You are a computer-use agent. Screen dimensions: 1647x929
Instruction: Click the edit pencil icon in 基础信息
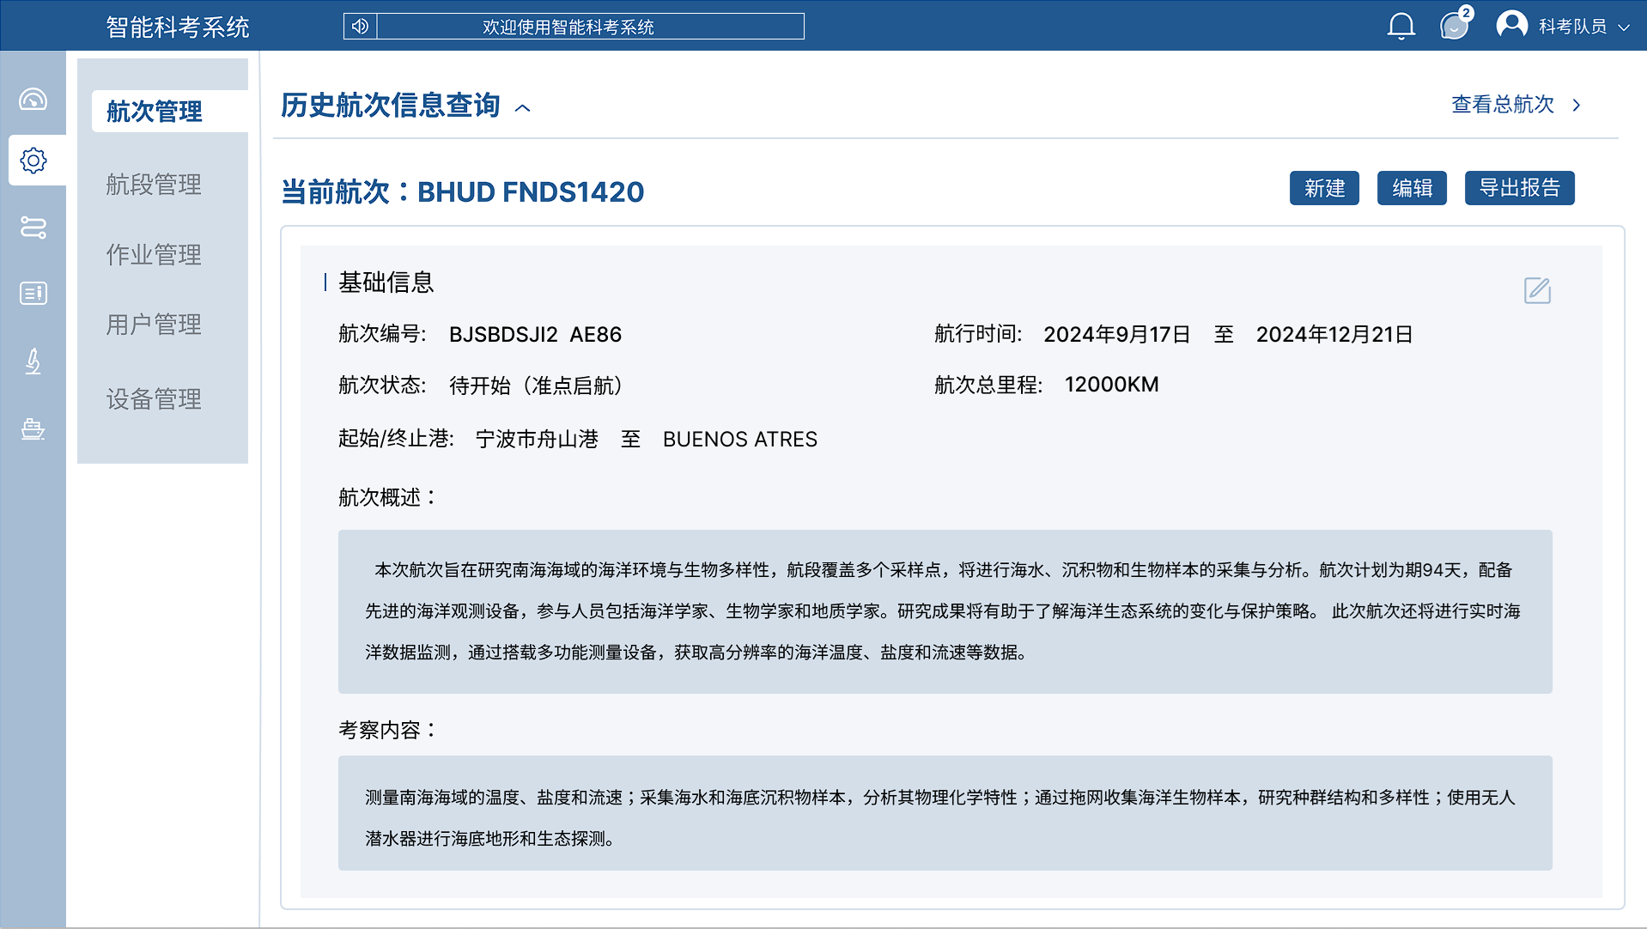click(x=1536, y=291)
